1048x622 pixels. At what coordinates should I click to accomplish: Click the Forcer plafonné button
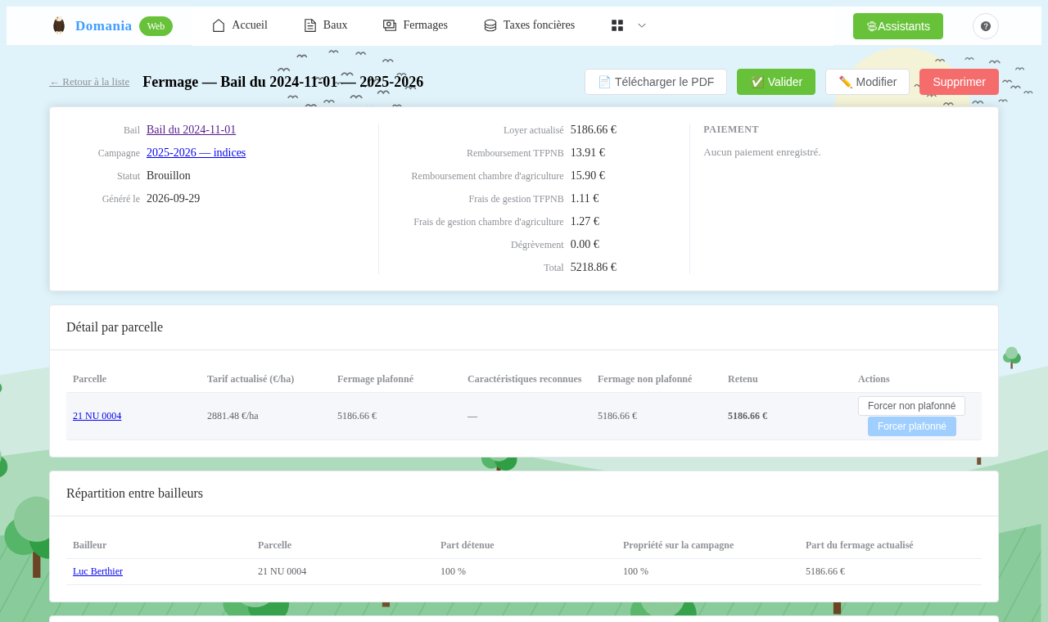click(x=912, y=426)
